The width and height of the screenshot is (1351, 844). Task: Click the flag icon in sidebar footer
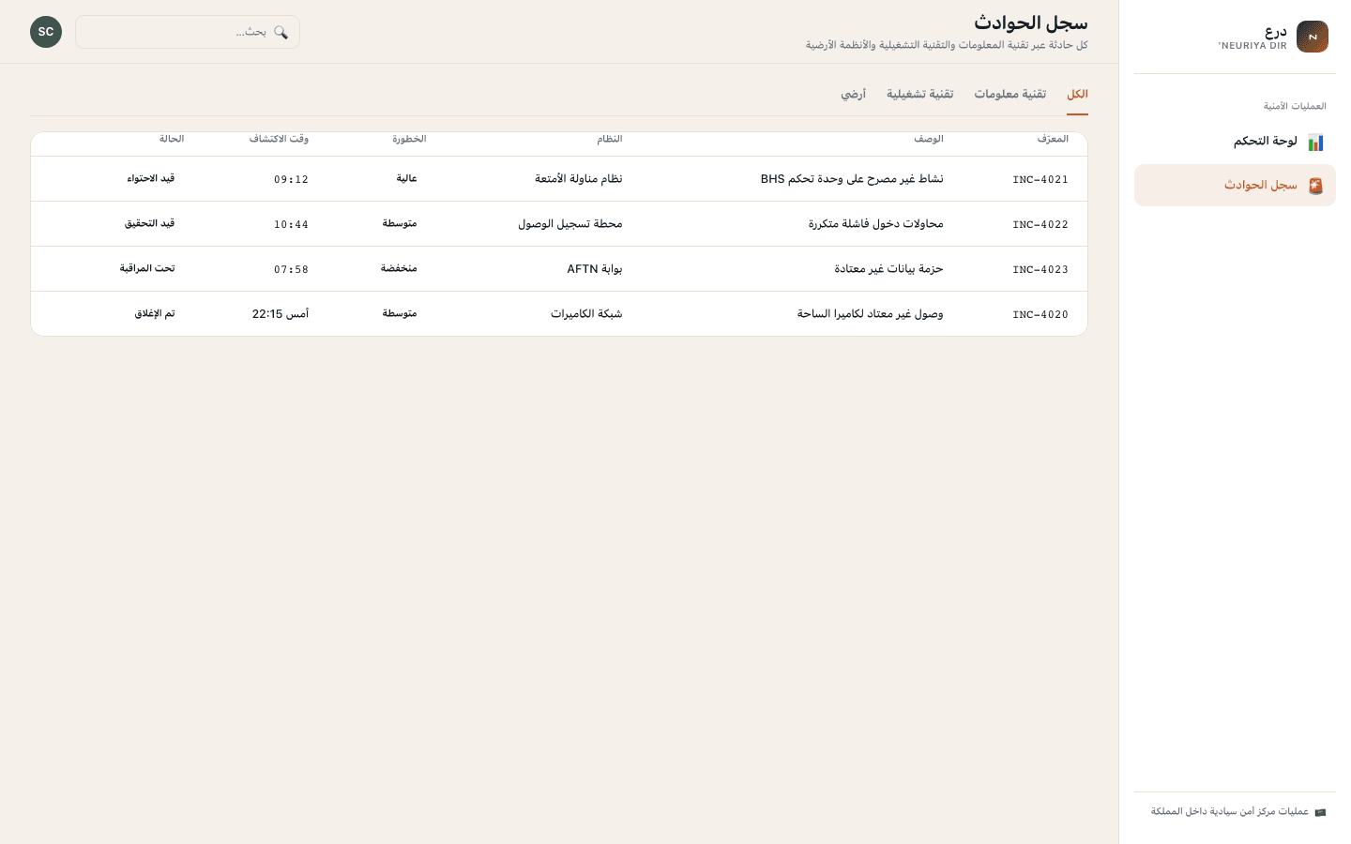pos(1320,812)
